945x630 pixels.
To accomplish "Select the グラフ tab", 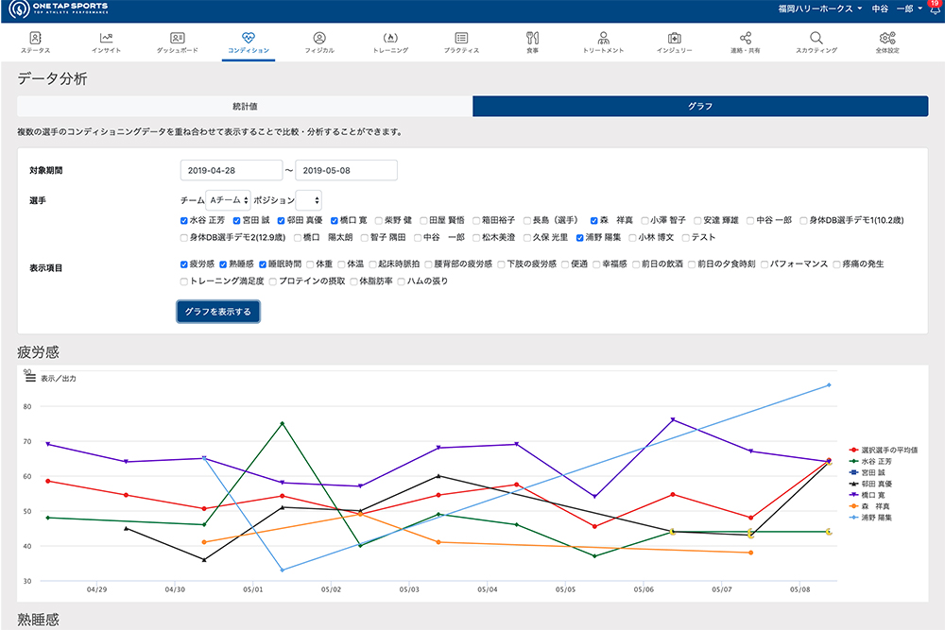I will (x=700, y=106).
